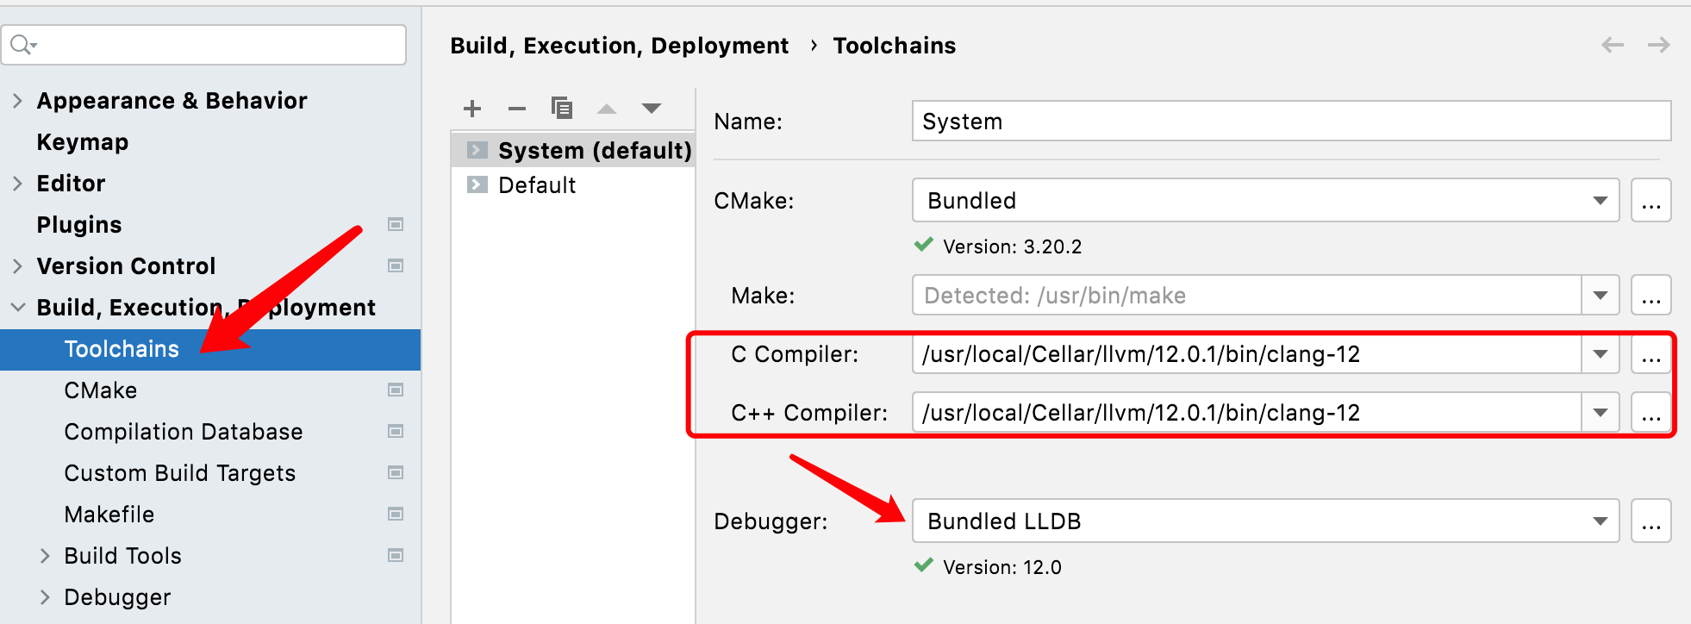The image size is (1691, 624).
Task: Go forward in settings navigation
Action: pos(1659,45)
